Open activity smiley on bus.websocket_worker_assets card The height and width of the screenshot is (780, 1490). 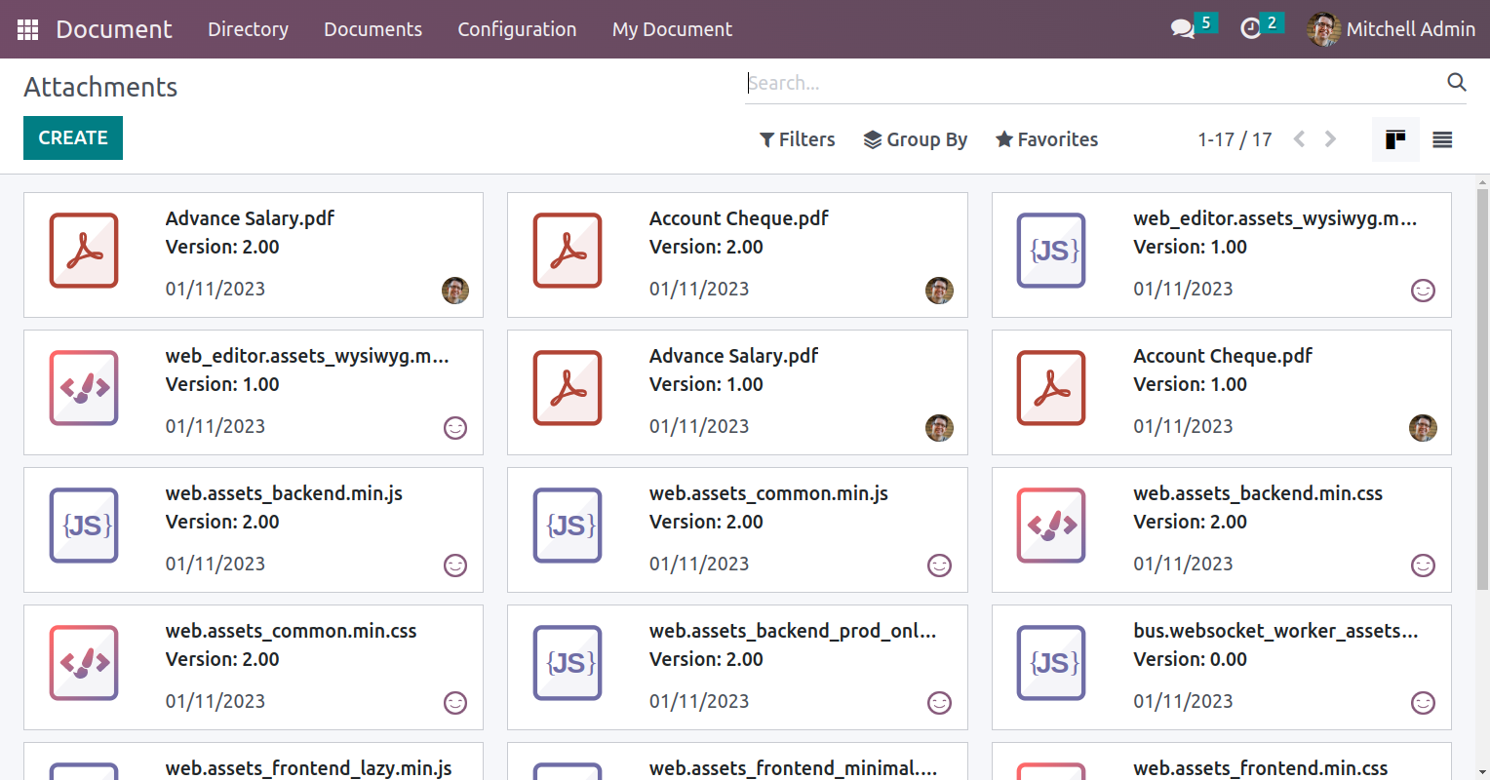tap(1424, 703)
